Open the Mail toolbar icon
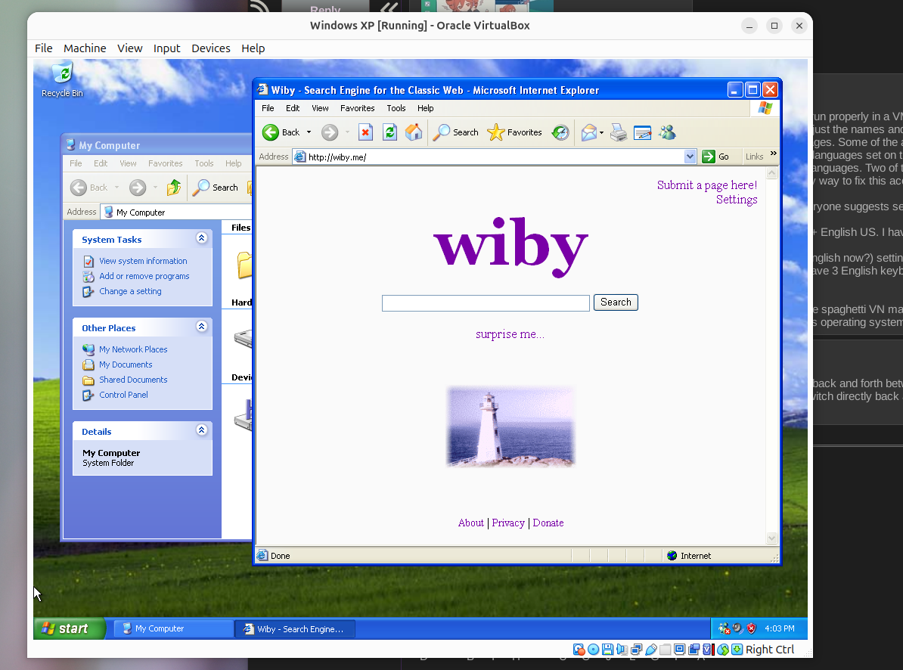 coord(589,132)
